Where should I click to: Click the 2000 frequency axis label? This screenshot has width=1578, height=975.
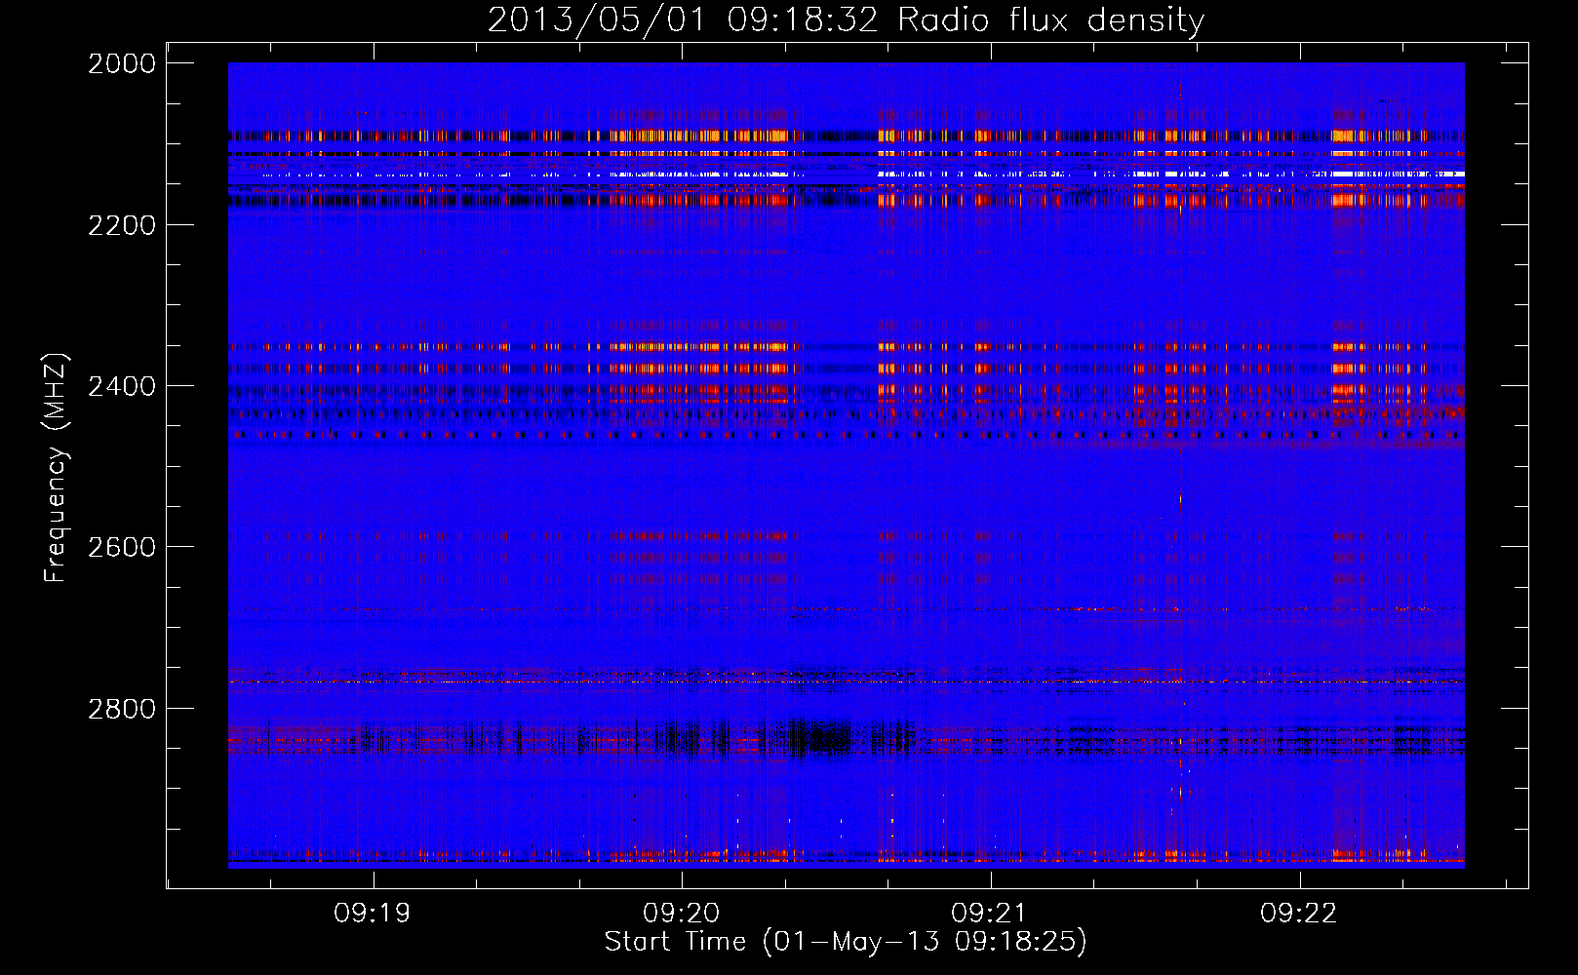pos(122,63)
